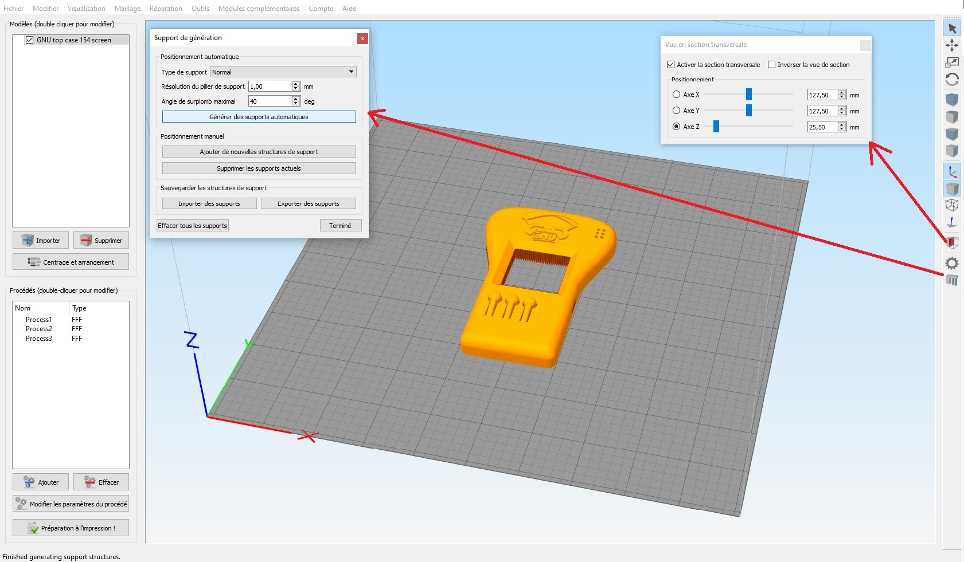Select the Axe Y radio button
The width and height of the screenshot is (964, 562).
676,111
